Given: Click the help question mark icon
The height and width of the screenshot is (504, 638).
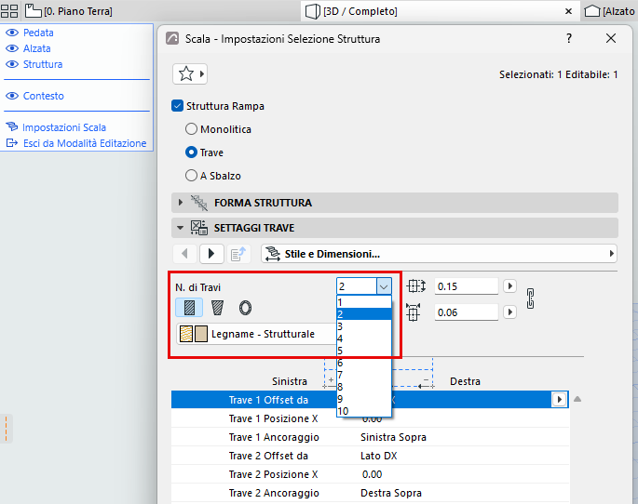Looking at the screenshot, I should tap(569, 38).
